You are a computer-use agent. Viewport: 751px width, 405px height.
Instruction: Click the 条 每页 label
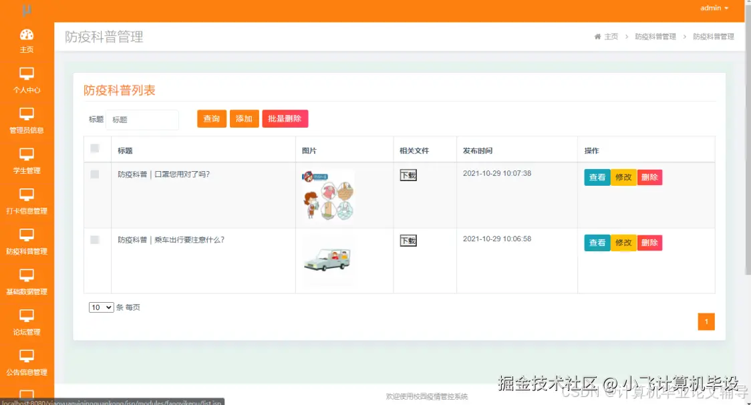[128, 307]
